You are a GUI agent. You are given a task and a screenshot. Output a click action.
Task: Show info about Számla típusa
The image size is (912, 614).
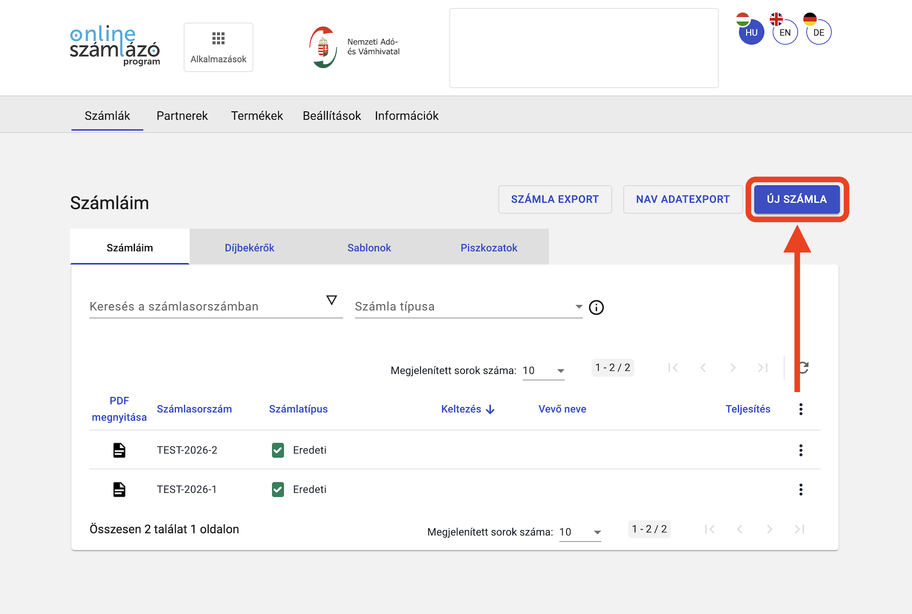pyautogui.click(x=596, y=307)
